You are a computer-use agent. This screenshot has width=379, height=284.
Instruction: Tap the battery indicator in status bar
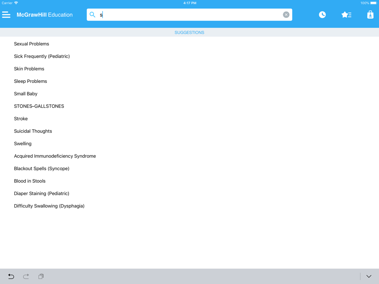373,3
